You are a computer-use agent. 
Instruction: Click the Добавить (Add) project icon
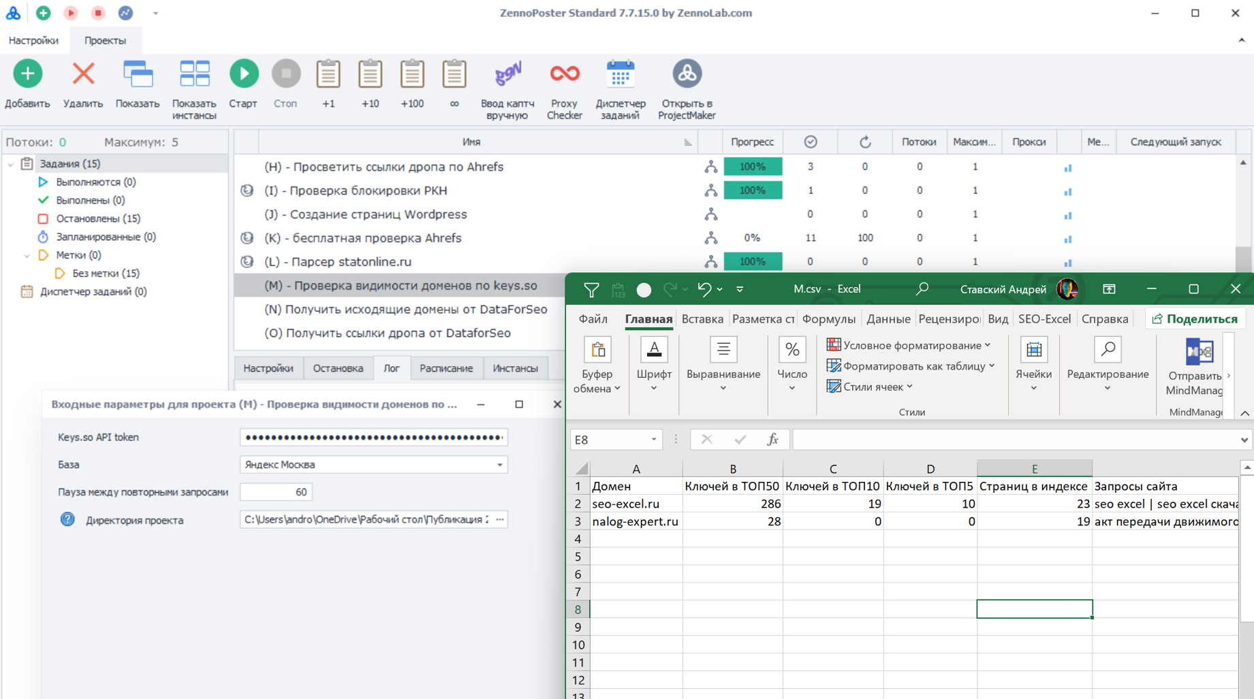pos(27,74)
